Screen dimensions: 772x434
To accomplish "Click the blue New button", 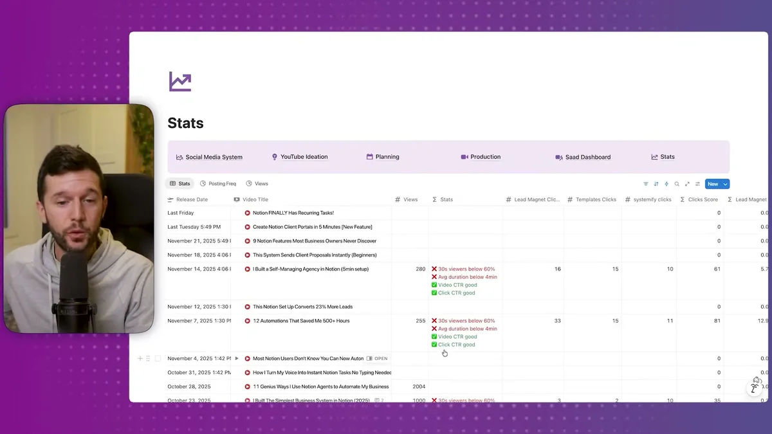I will point(712,184).
